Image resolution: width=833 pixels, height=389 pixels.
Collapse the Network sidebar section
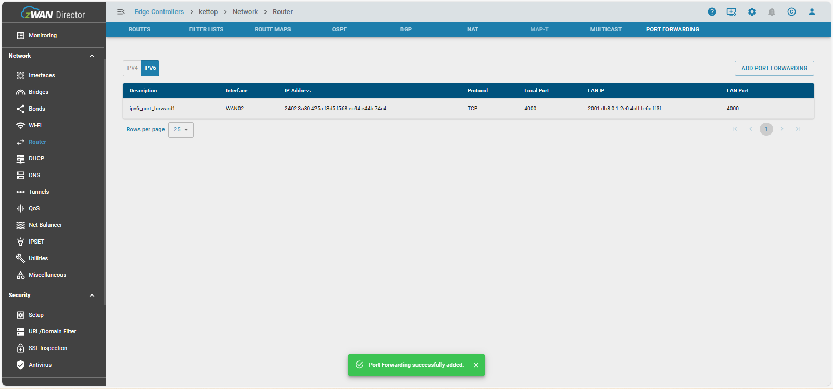pyautogui.click(x=92, y=56)
